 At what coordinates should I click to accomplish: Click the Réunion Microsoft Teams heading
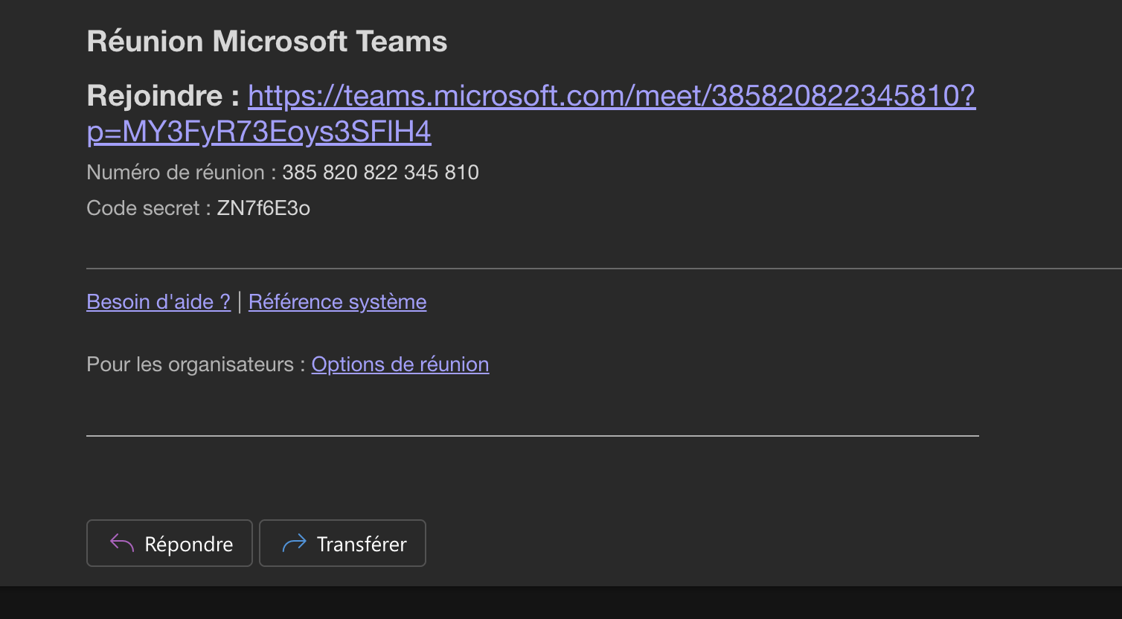(266, 42)
